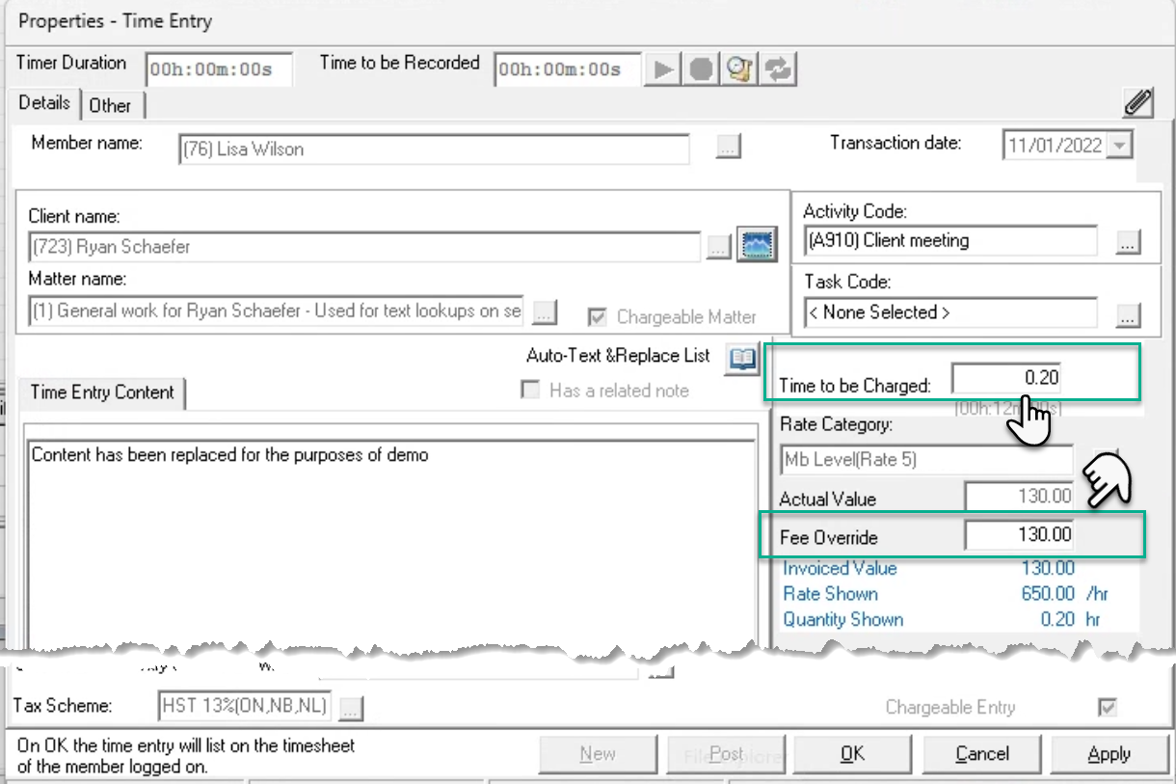
Task: Click the Apply button
Action: pos(1109,754)
